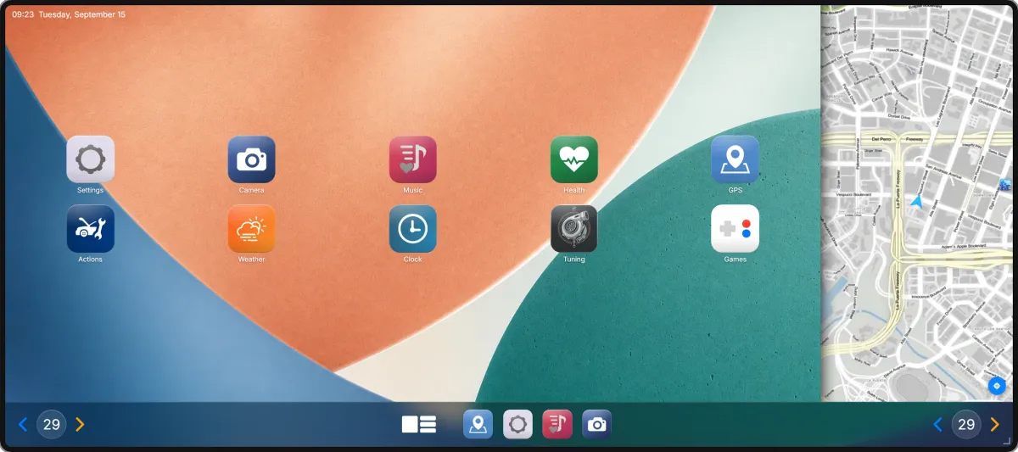This screenshot has height=452, width=1018.
Task: Launch the Games app
Action: [x=735, y=229]
